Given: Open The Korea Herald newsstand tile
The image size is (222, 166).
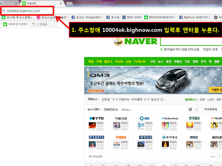Looking at the screenshot, I should click(170, 124).
